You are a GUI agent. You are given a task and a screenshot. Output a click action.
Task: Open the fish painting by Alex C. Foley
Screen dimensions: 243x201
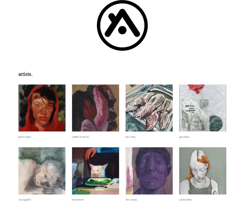[x=149, y=108]
